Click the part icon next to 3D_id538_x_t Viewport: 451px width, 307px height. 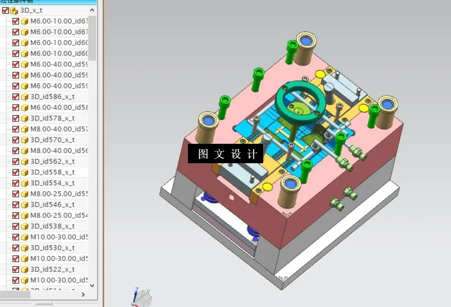tap(25, 226)
